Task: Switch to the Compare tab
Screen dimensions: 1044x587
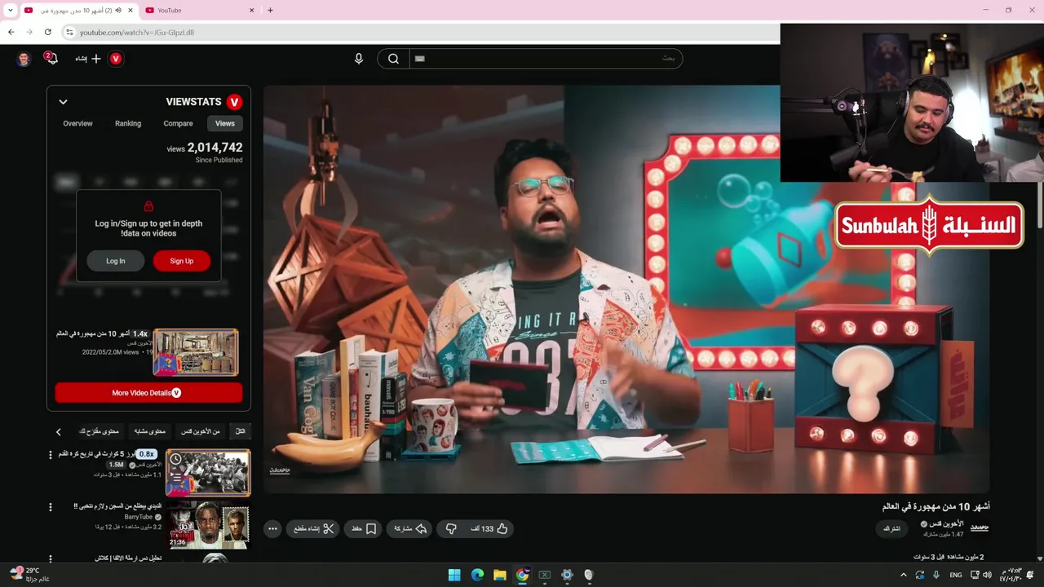Action: (x=178, y=124)
